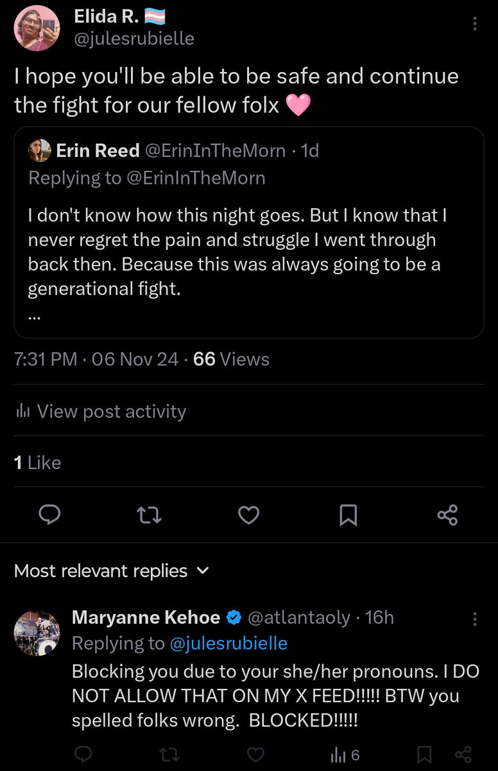
Task: View analytics of Maryanne Kehoe's reply
Action: [345, 755]
